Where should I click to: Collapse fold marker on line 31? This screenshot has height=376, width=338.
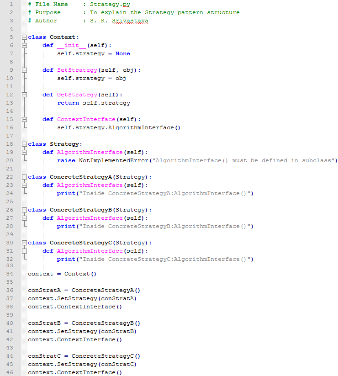[x=24, y=251]
